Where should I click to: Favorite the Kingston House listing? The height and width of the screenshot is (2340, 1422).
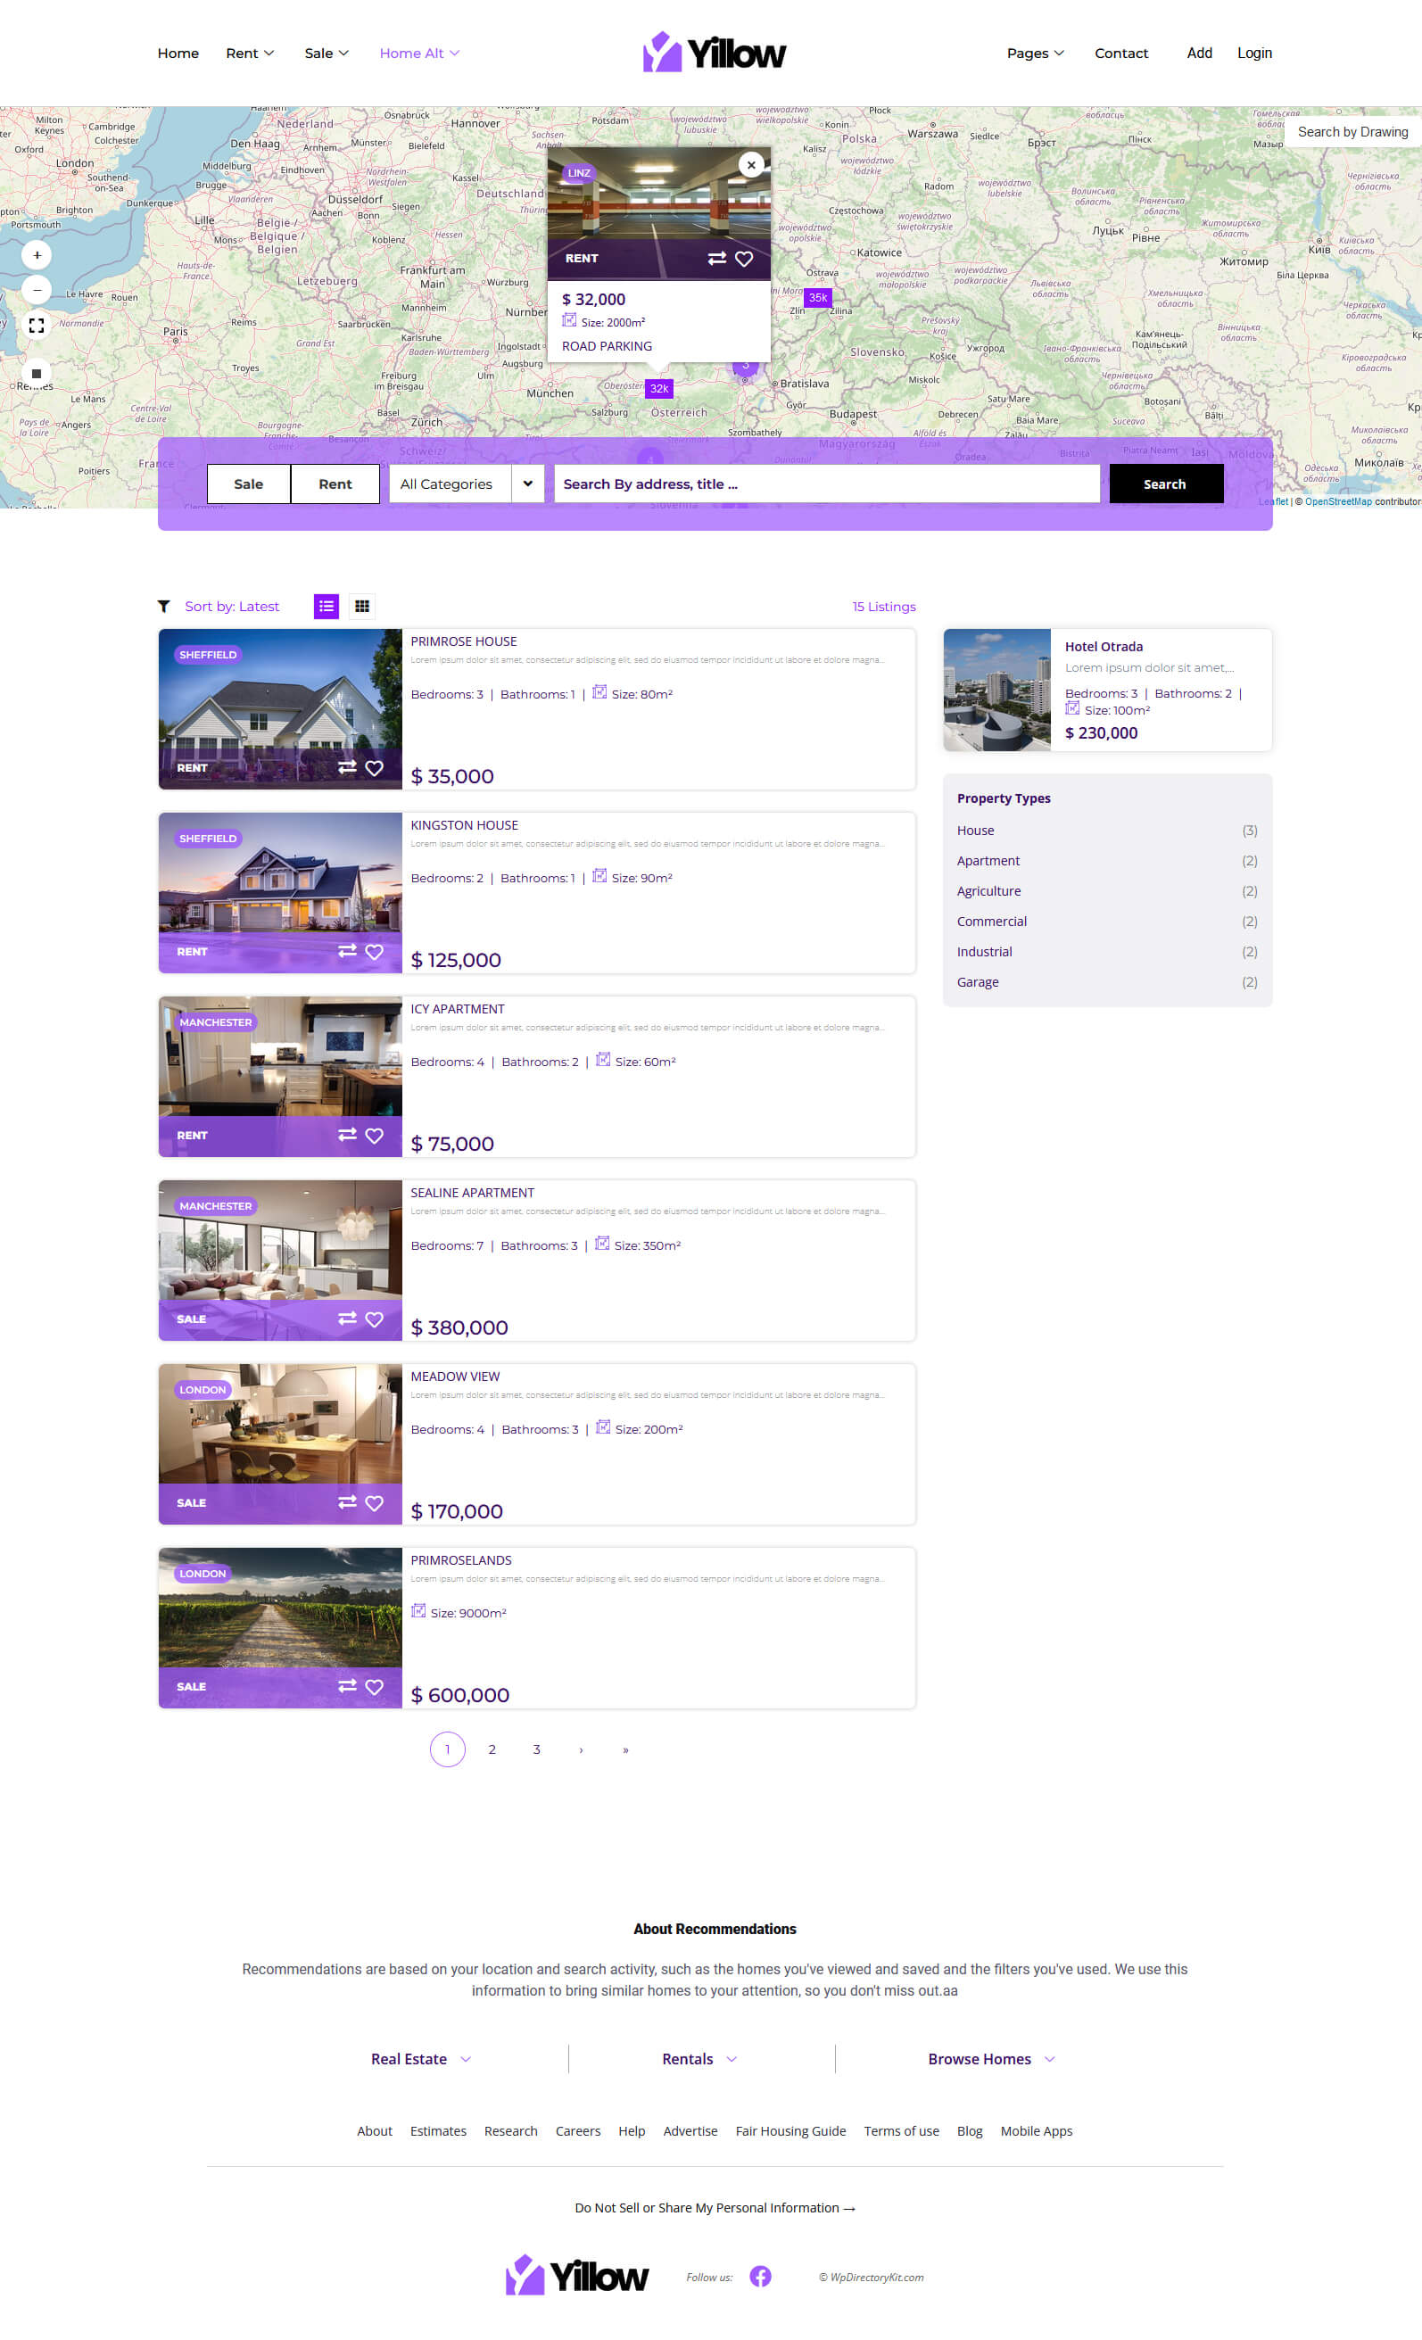375,952
